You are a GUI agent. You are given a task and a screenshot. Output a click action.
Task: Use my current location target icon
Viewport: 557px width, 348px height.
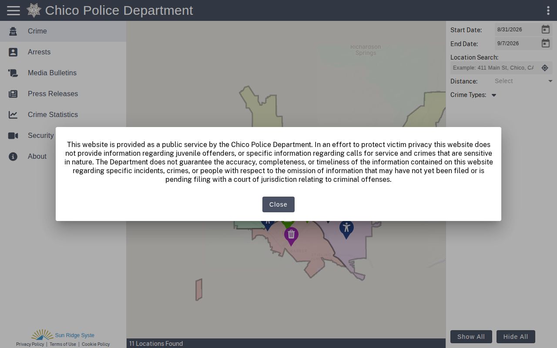545,68
